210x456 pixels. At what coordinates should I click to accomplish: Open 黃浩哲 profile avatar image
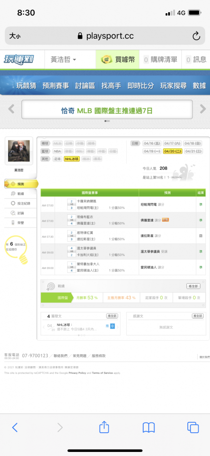click(19, 150)
